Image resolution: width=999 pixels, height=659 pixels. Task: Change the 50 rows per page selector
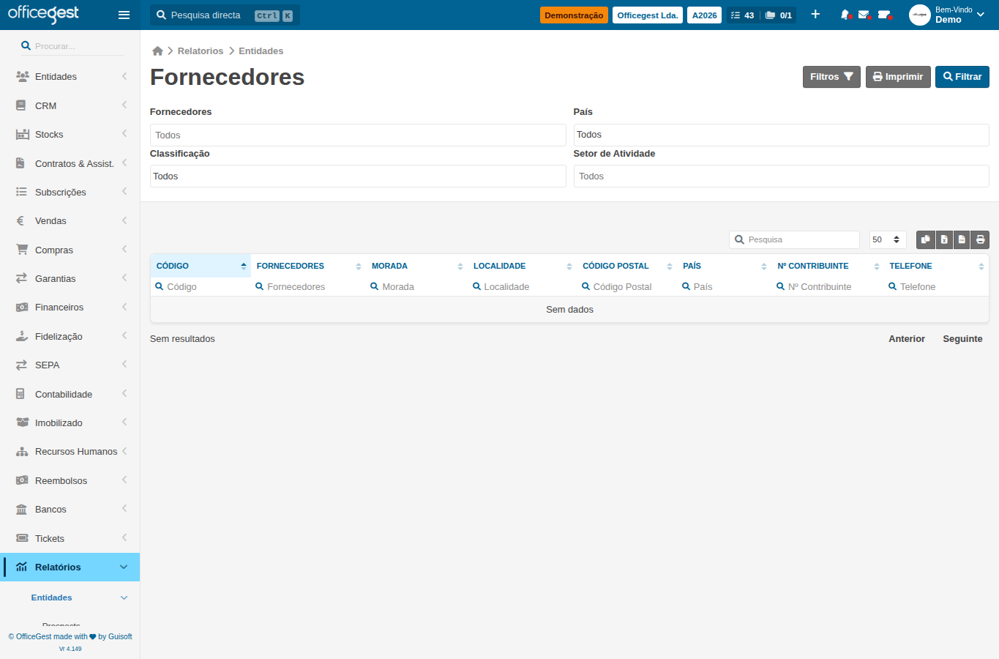click(887, 239)
